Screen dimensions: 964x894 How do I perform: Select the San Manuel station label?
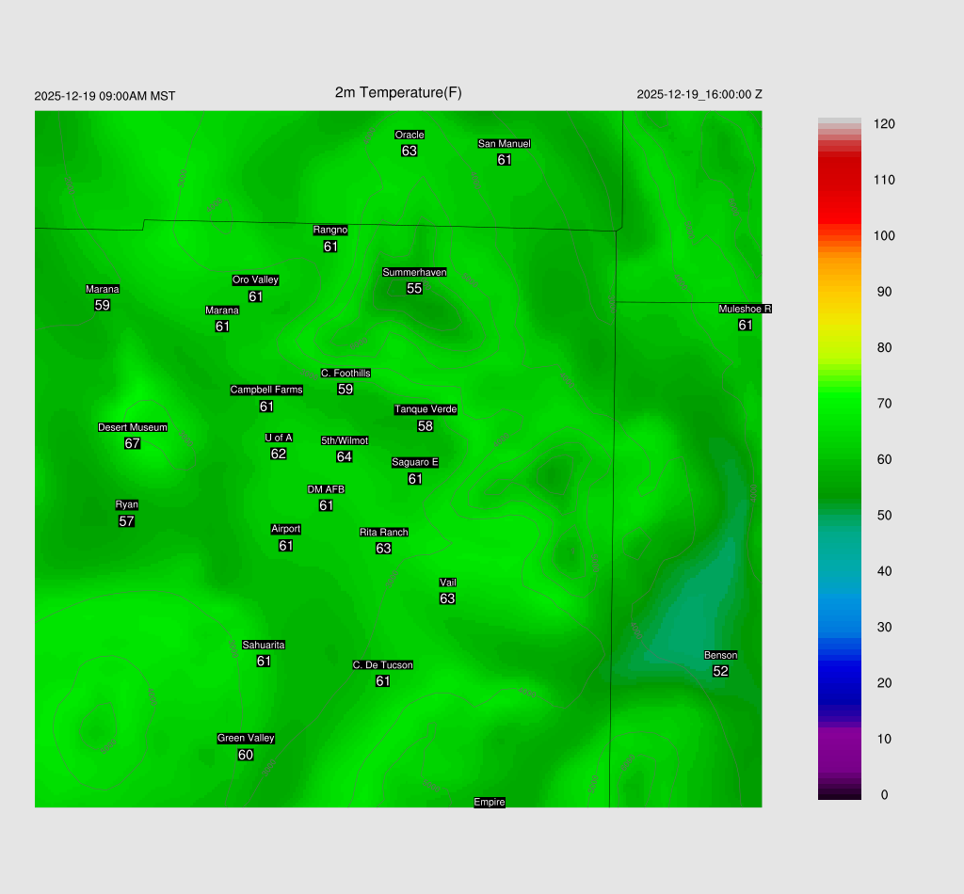coord(504,144)
